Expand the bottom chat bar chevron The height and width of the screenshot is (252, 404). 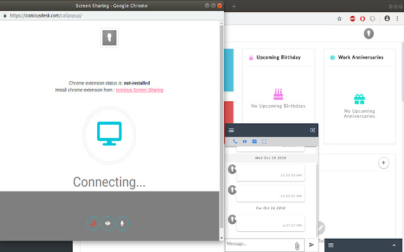click(x=394, y=245)
